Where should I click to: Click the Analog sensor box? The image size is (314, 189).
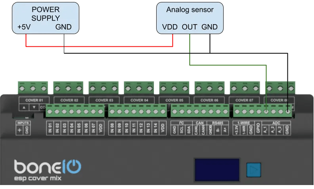[190, 17]
